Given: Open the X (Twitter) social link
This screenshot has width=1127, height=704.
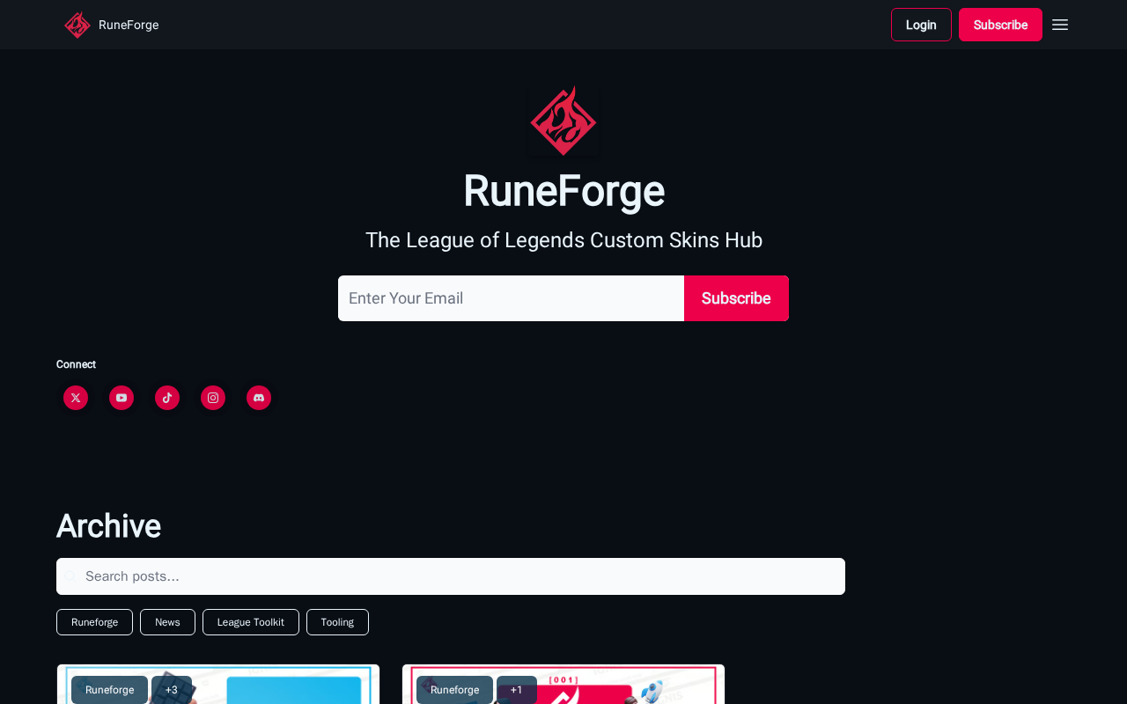Looking at the screenshot, I should click(76, 398).
